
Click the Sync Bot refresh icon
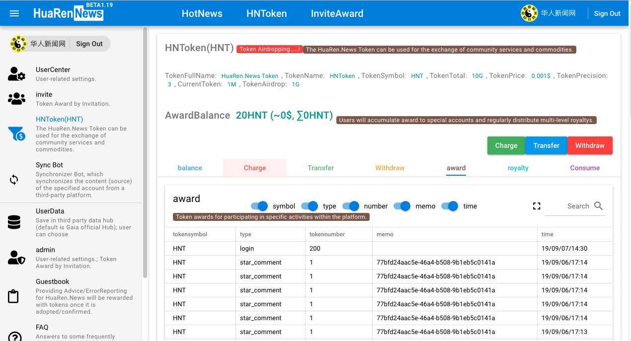[14, 180]
